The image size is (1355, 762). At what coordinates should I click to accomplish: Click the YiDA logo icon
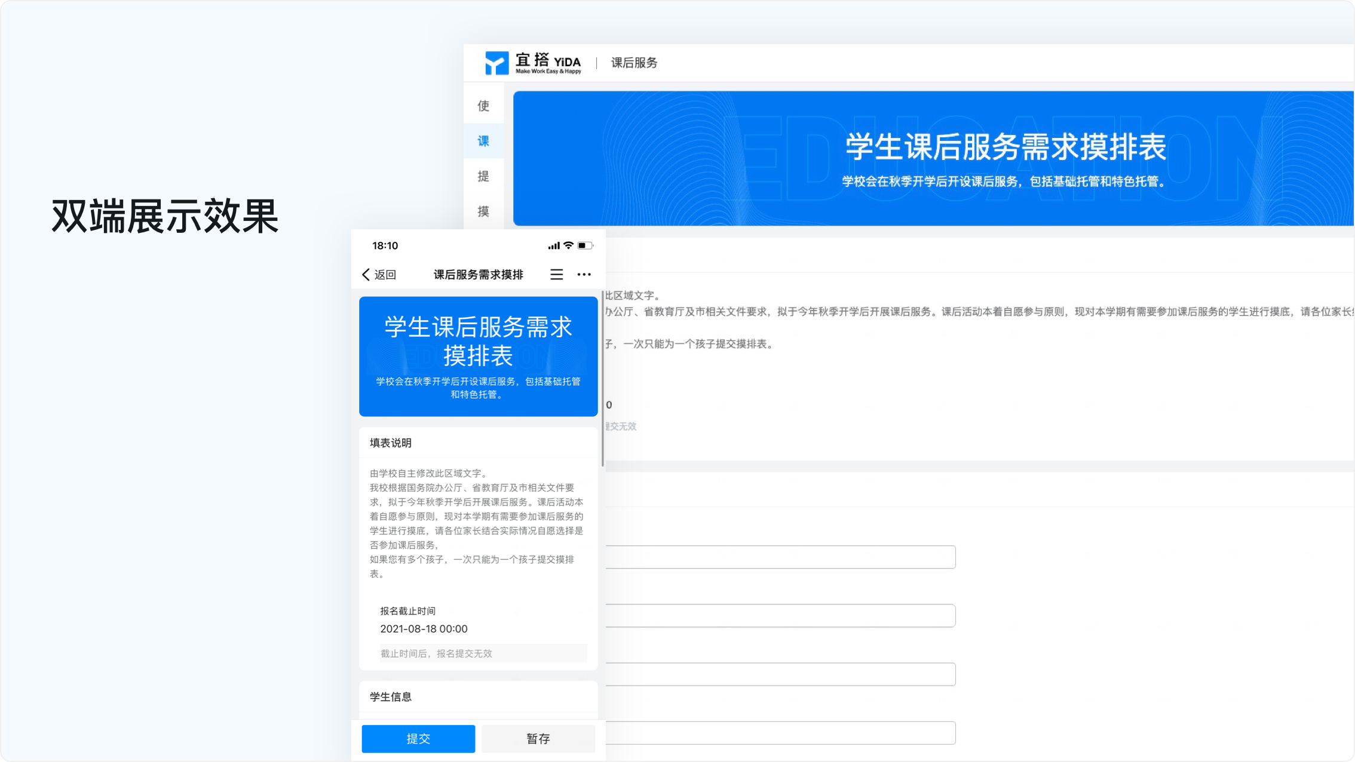496,63
